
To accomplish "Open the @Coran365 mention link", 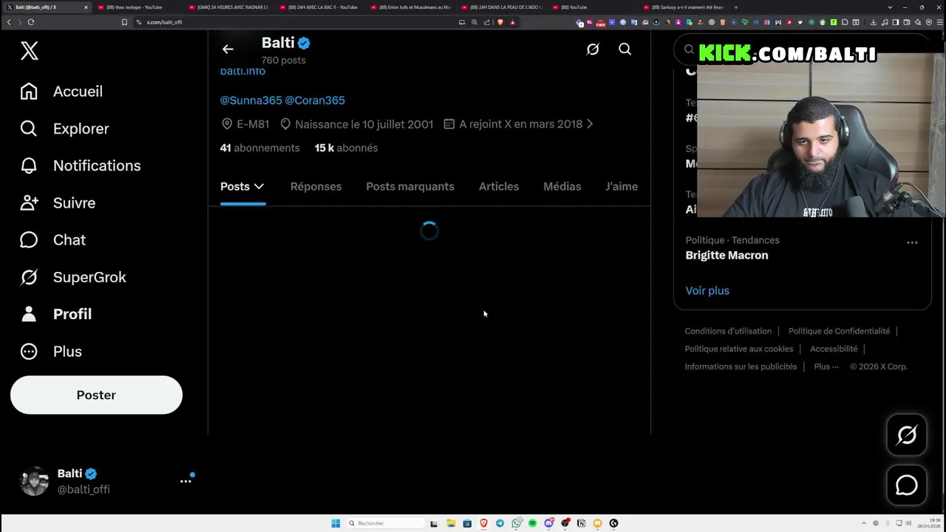I will [315, 100].
